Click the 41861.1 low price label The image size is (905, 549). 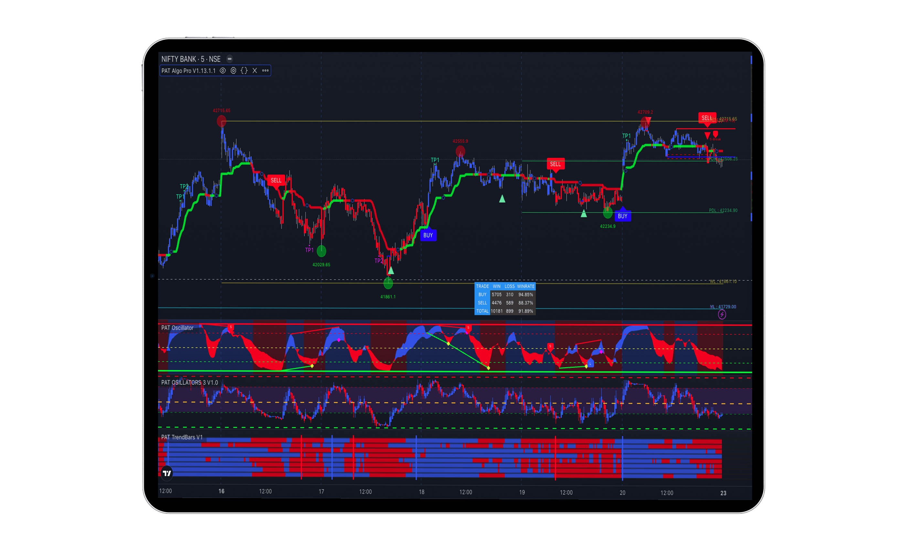(388, 297)
